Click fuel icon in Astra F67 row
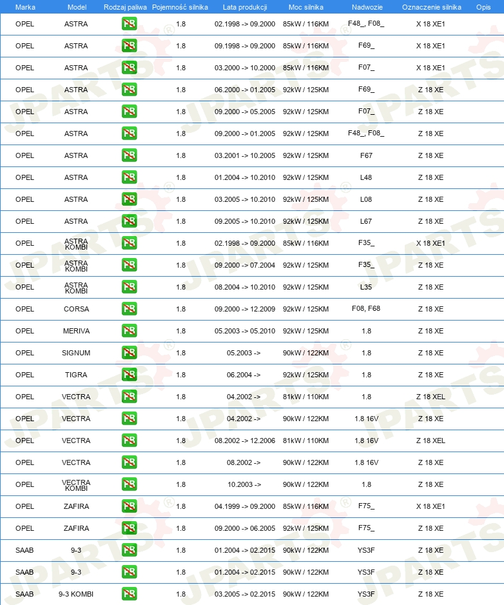Image resolution: width=504 pixels, height=605 pixels. tap(129, 155)
